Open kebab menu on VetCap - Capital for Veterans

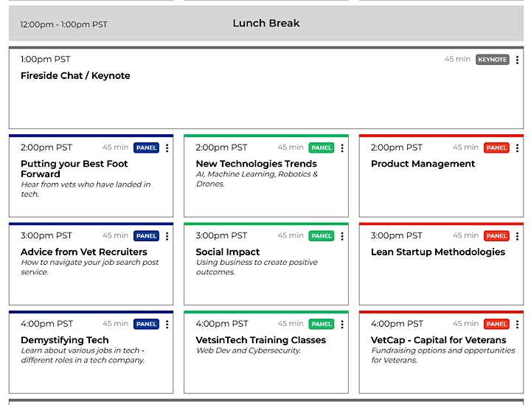517,325
